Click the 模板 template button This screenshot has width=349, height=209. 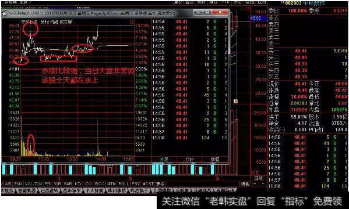click(245, 184)
